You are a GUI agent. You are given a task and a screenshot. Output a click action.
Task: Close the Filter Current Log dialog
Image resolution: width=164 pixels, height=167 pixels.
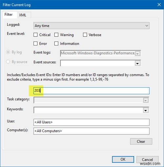point(159,5)
